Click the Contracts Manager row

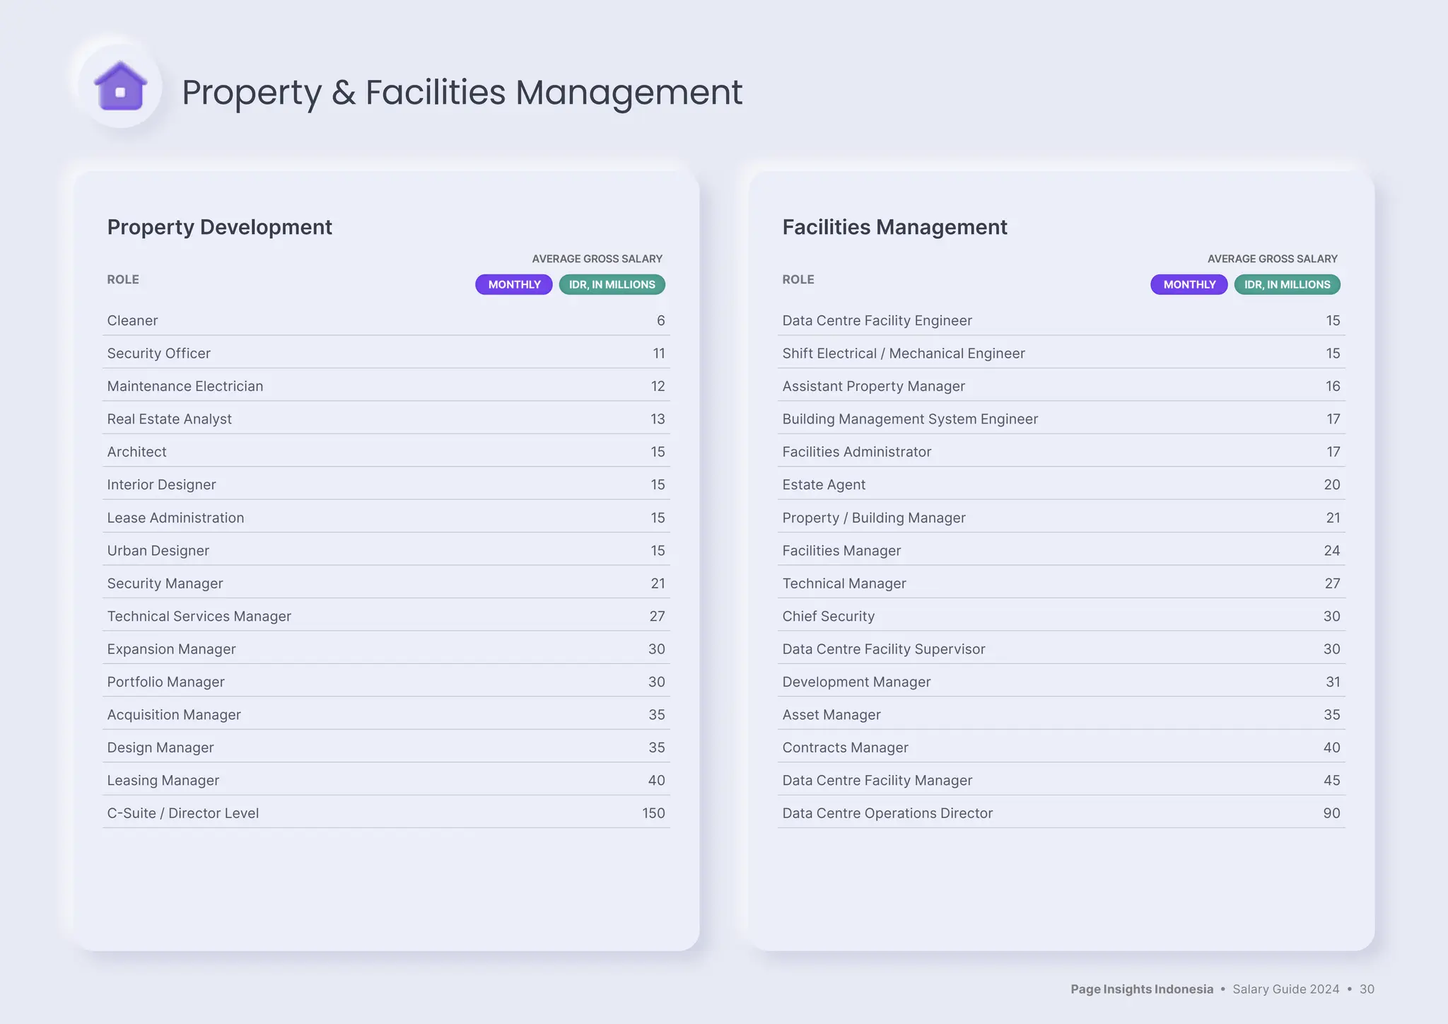pos(845,747)
